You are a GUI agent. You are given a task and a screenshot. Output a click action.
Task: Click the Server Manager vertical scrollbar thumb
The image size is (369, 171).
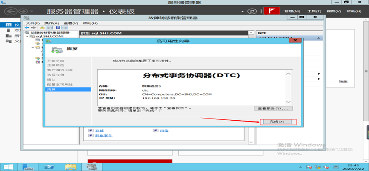[x=366, y=71]
